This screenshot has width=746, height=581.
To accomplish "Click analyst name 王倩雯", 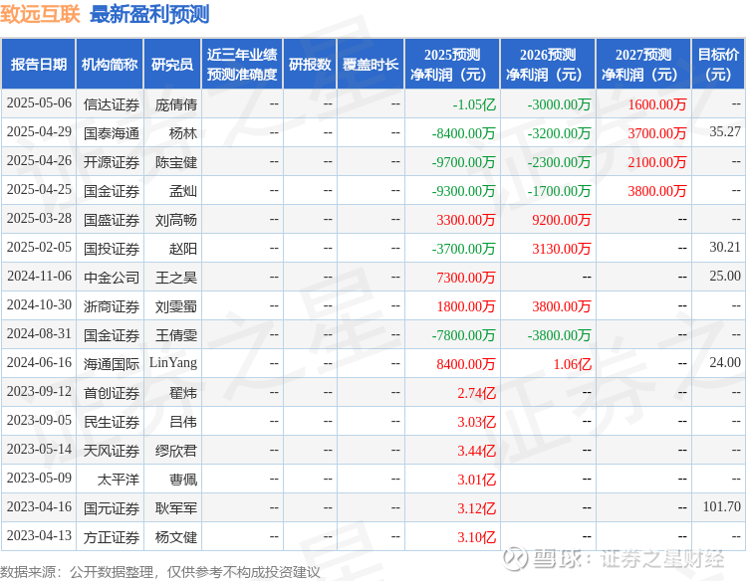I will click(x=175, y=336).
